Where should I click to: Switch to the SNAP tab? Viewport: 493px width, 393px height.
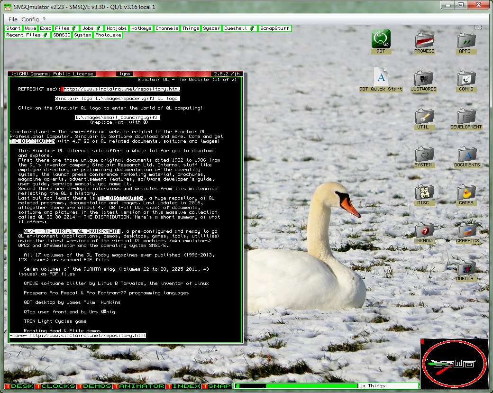pyautogui.click(x=217, y=386)
